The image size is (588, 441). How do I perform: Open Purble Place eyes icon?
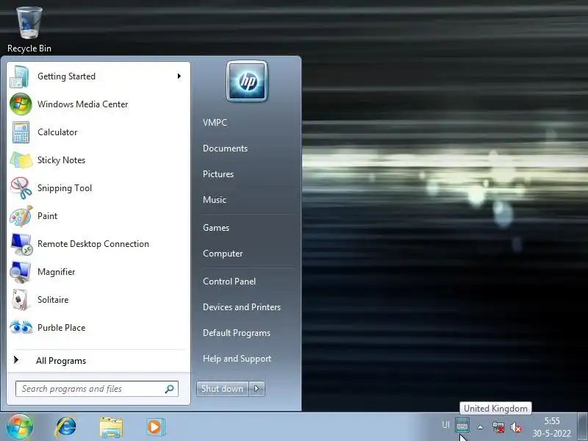[x=21, y=327]
